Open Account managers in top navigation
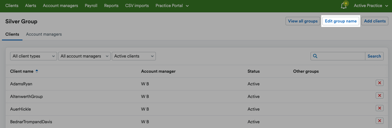 60,6
